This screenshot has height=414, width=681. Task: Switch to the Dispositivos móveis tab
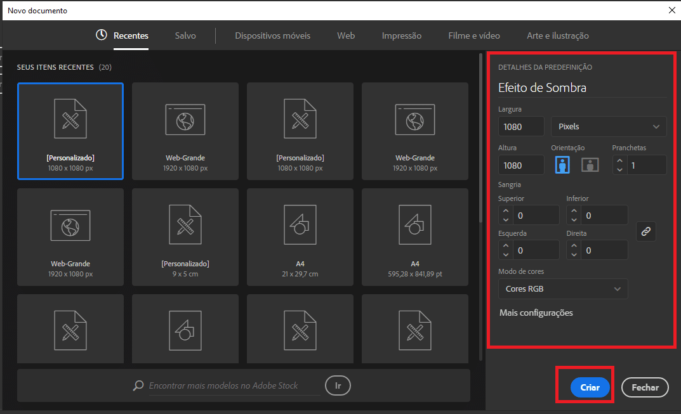[272, 36]
